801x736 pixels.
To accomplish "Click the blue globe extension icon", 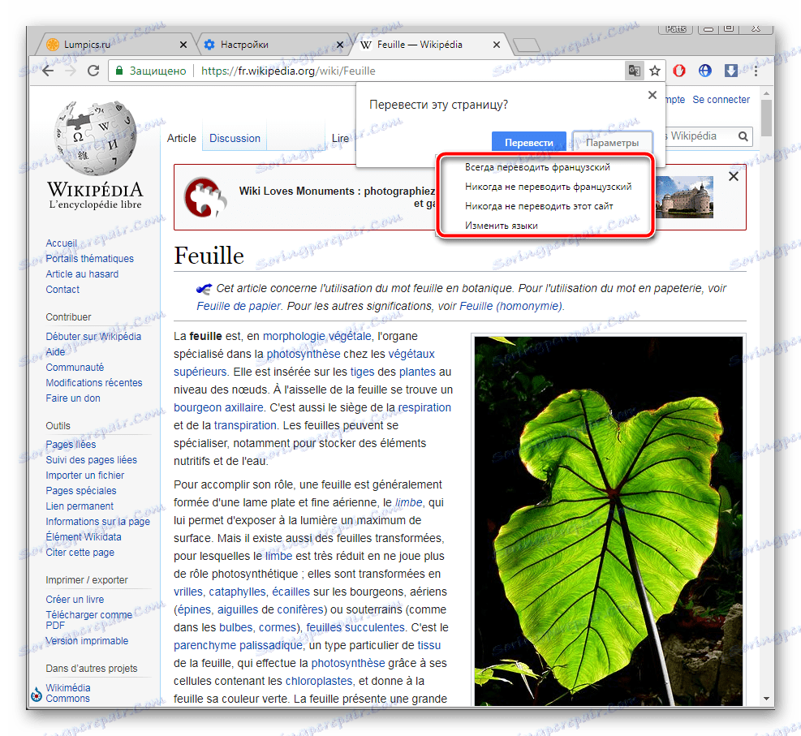I will click(705, 71).
